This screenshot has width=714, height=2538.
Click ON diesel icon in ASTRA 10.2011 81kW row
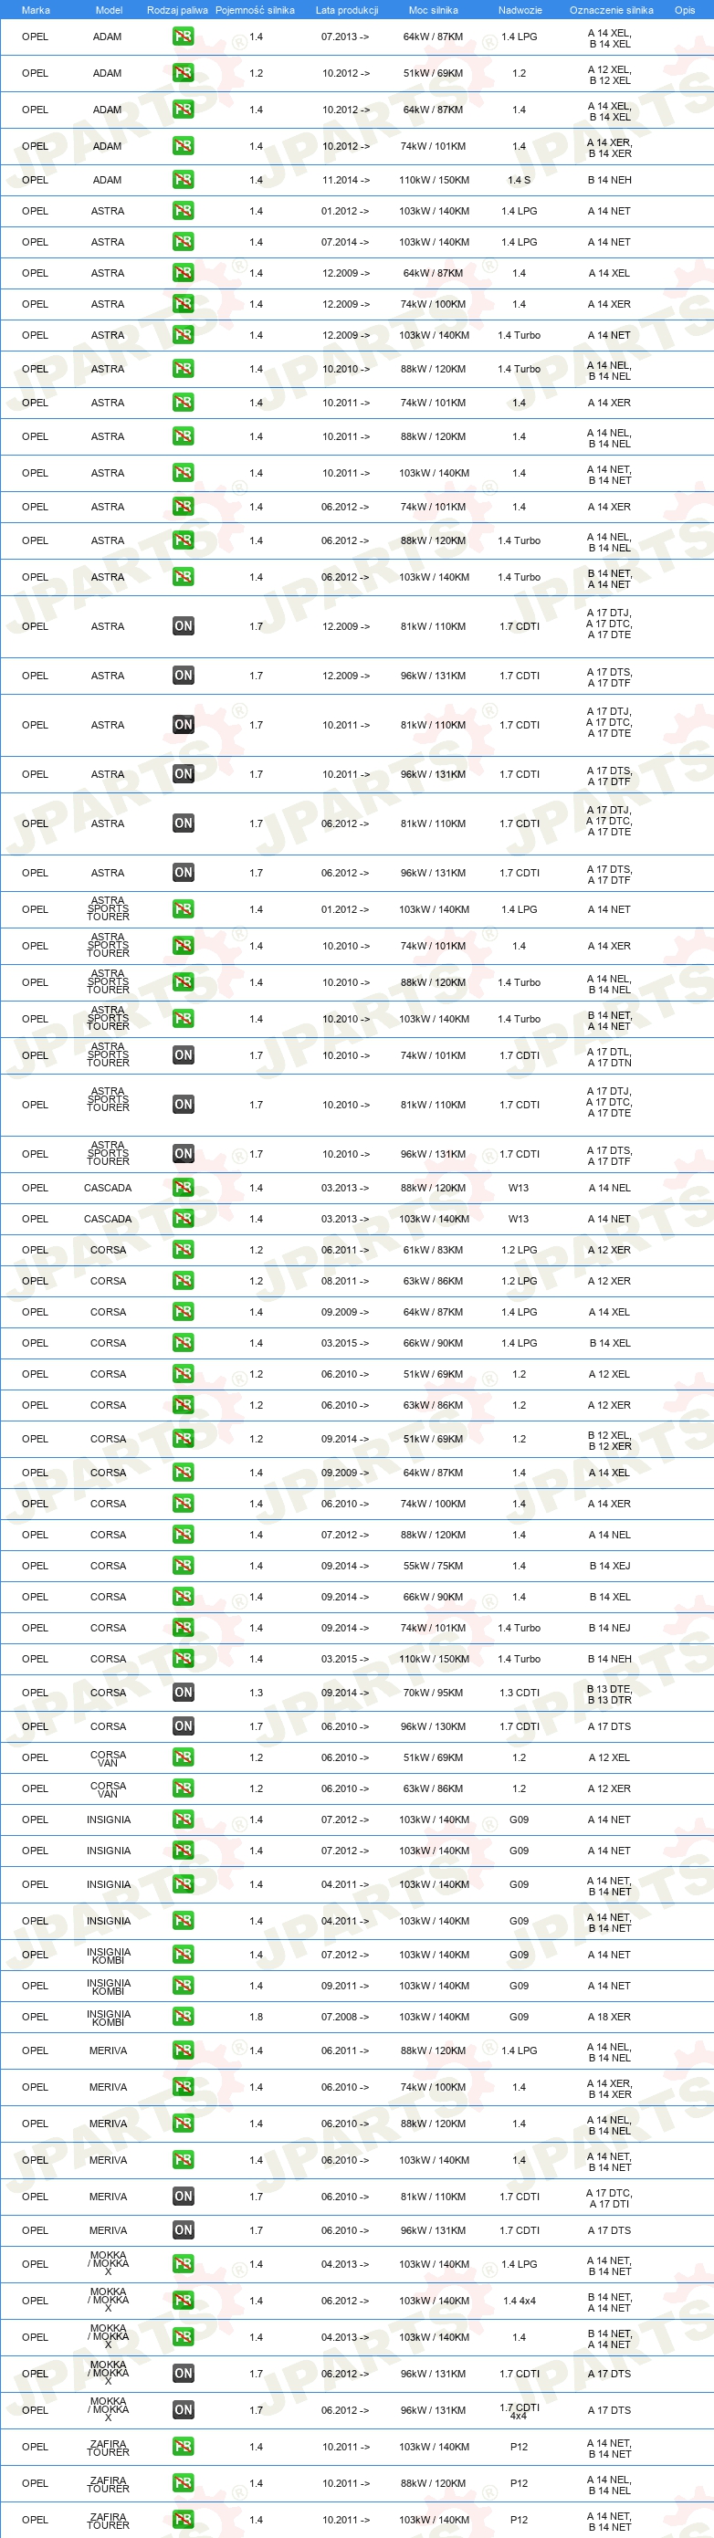pos(184,724)
